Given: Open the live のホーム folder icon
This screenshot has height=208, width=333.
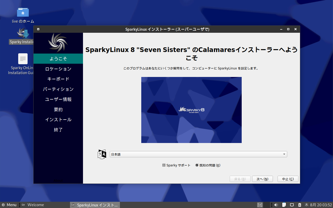Looking at the screenshot, I should pyautogui.click(x=23, y=12).
